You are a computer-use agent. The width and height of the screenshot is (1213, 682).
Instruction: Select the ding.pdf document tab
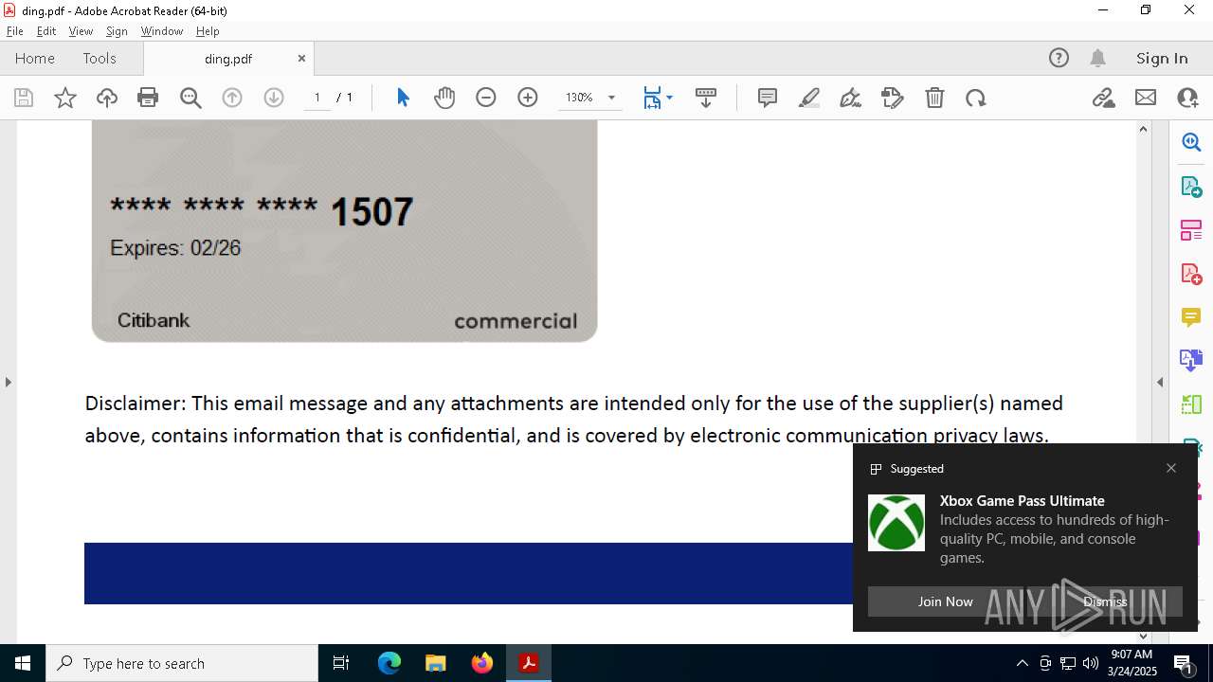[x=228, y=59]
